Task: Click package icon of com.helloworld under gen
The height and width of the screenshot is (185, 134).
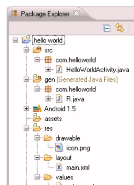Action: click(48, 89)
